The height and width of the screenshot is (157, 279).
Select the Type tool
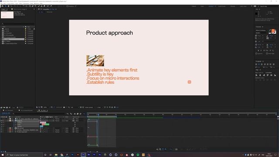[x=35, y=6]
